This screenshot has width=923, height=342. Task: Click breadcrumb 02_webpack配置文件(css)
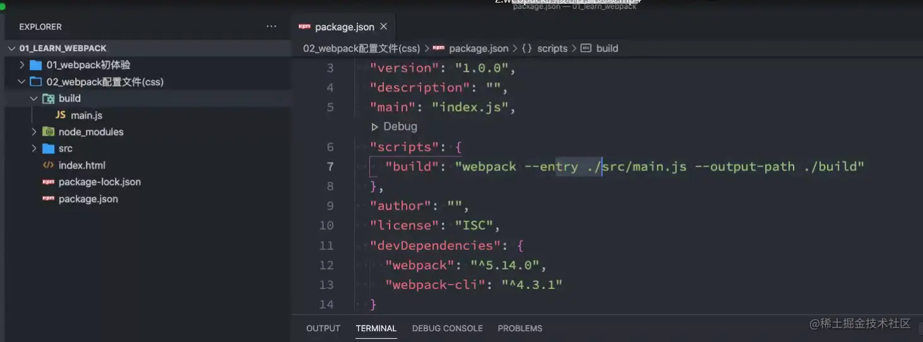(x=362, y=48)
